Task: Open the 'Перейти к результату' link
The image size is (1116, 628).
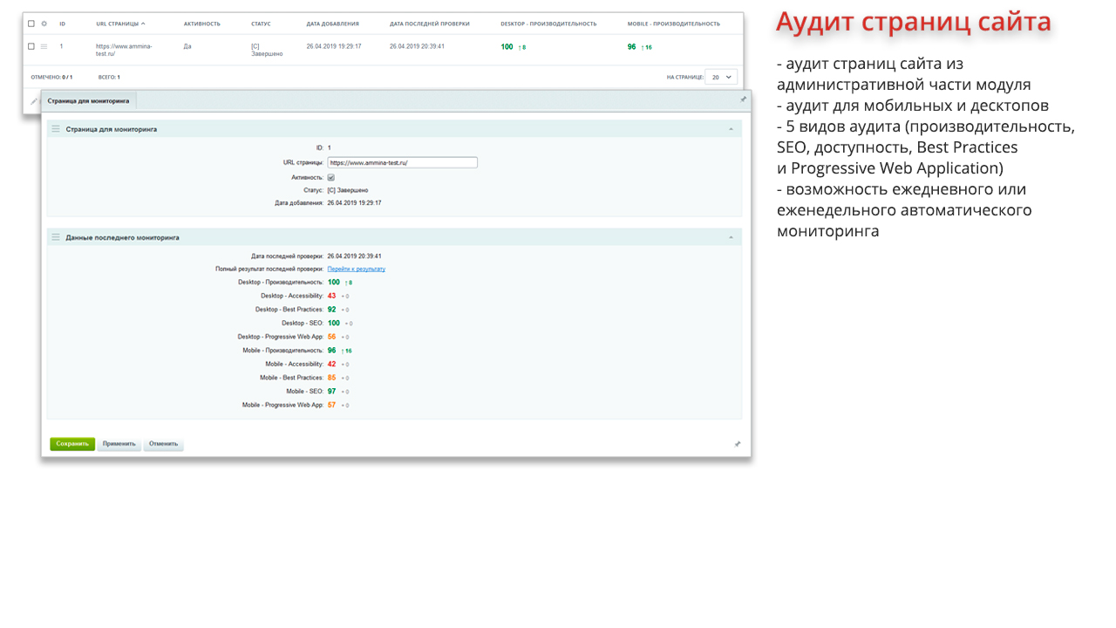Action: tap(356, 269)
